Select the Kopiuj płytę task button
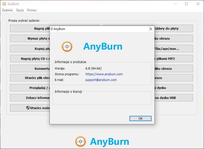 click(x=30, y=49)
